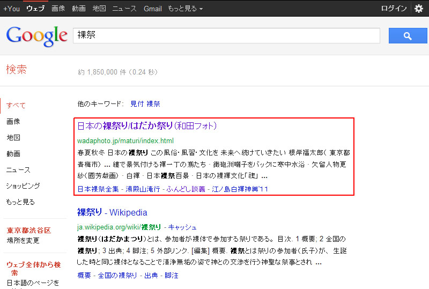Screen dimensions: 429x289
Task: Filter results by ニュース in sidebar
Action: coord(18,170)
